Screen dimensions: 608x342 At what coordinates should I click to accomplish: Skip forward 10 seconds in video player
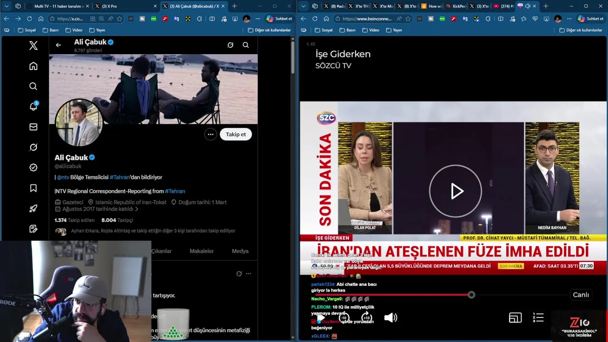tap(366, 318)
